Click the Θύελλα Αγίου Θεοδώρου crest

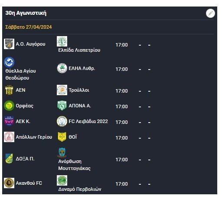coord(9,62)
